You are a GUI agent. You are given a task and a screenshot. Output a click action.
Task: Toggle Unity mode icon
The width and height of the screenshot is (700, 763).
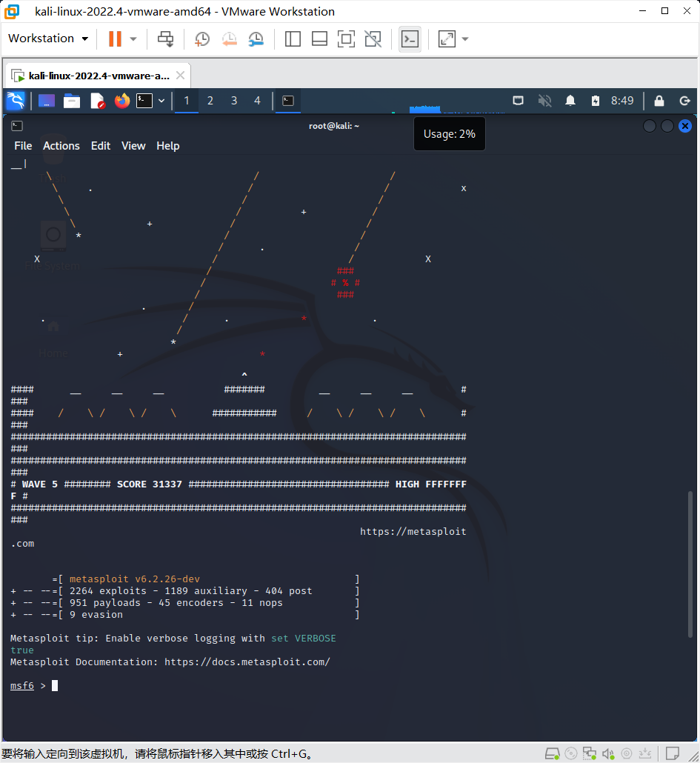point(373,39)
